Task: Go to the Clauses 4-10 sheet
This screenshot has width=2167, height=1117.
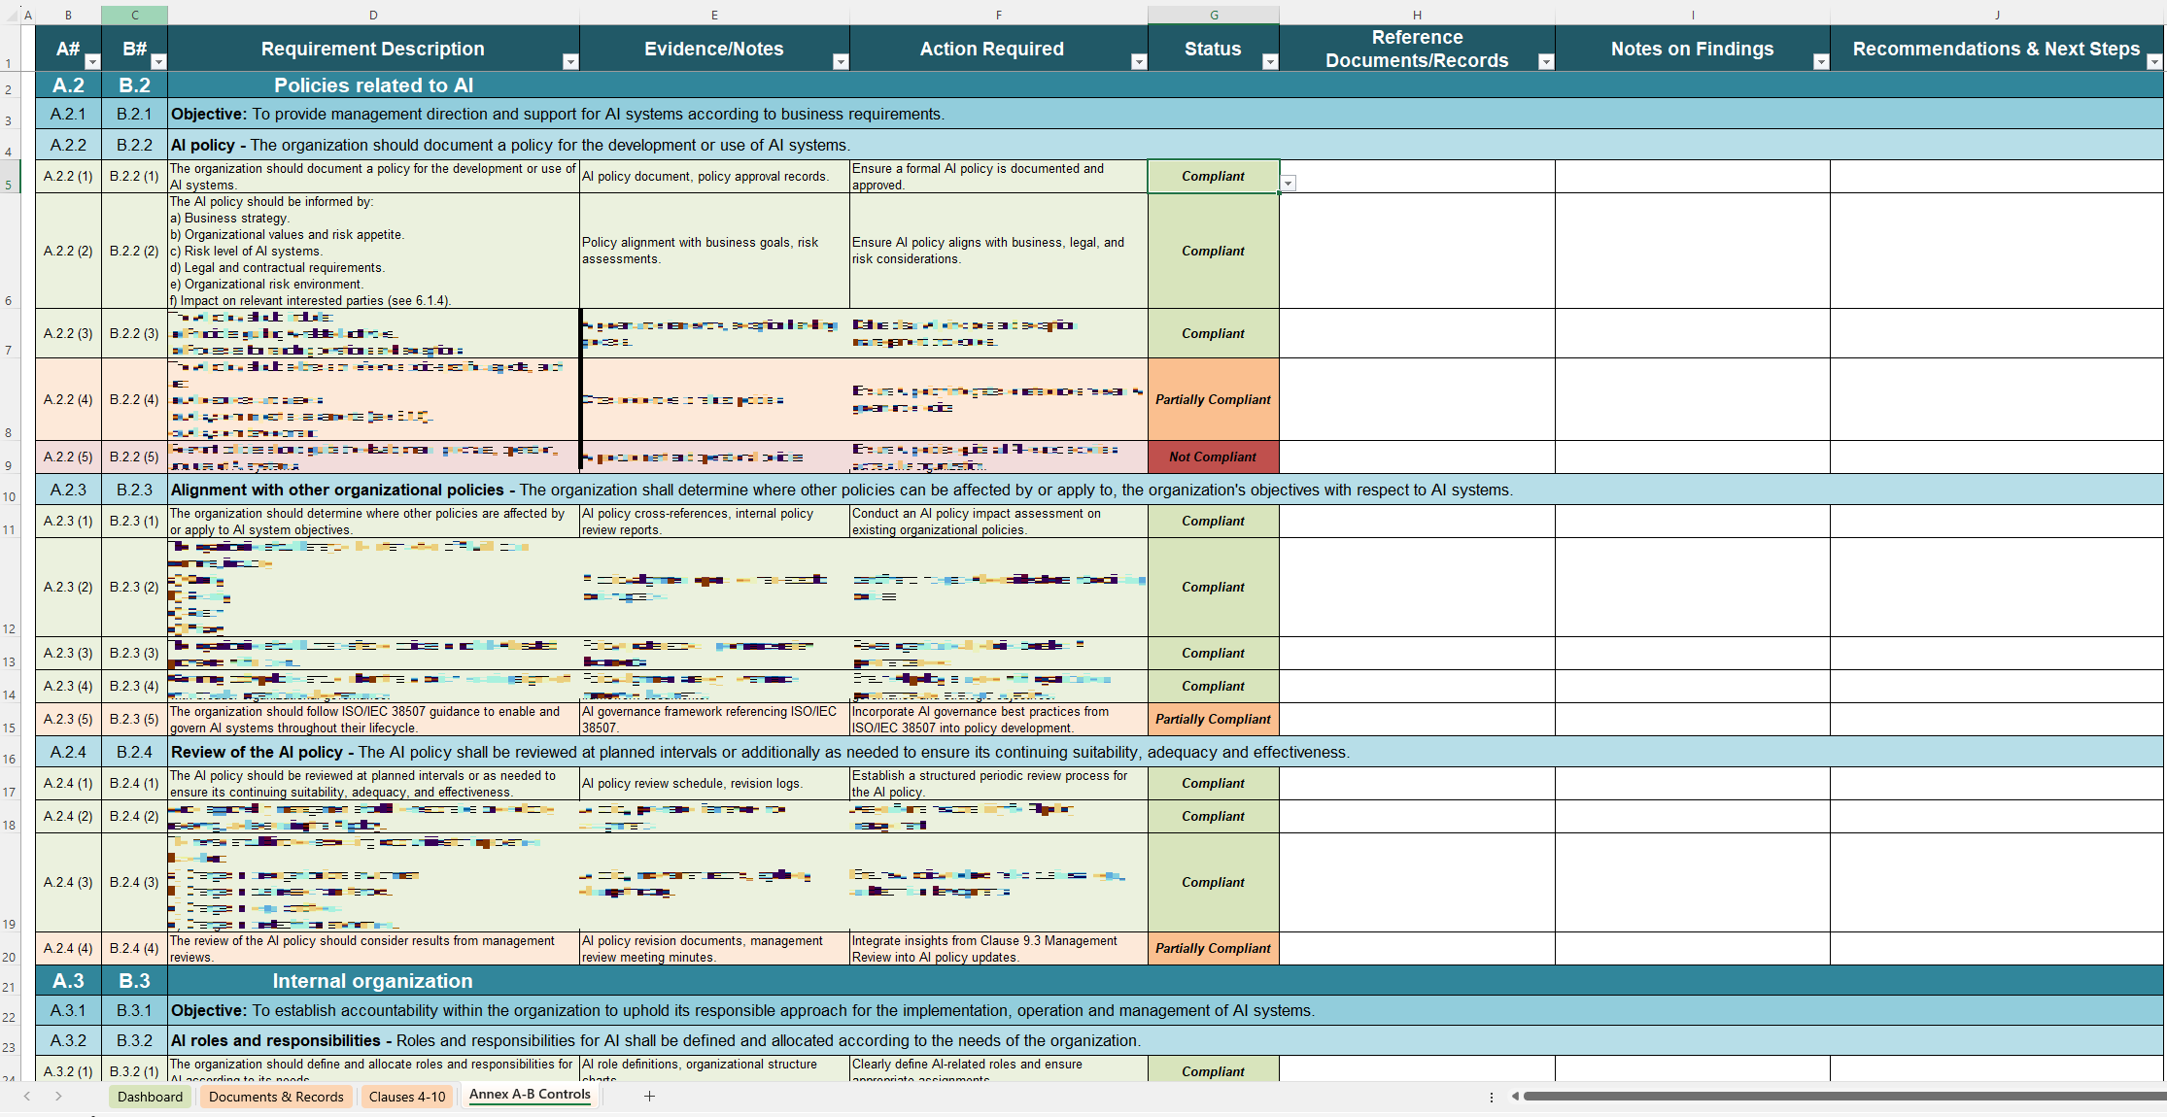Action: 407,1097
